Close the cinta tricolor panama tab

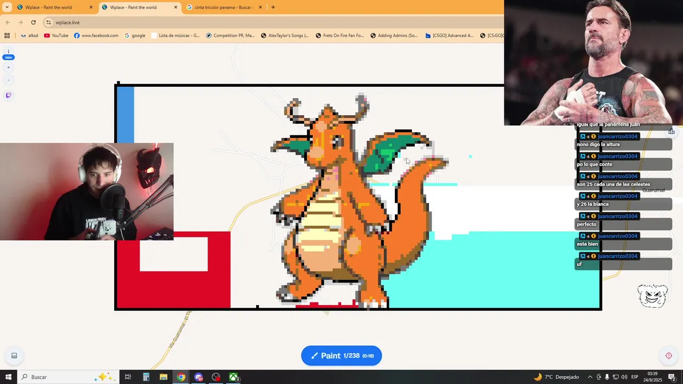[x=260, y=7]
